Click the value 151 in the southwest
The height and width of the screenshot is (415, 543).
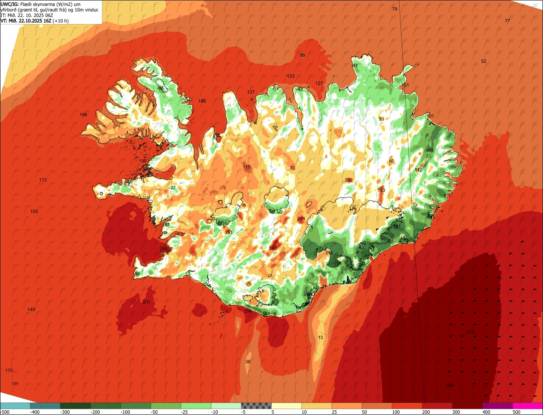point(228,232)
